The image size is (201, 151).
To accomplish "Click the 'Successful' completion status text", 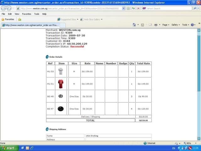I will (77, 47).
